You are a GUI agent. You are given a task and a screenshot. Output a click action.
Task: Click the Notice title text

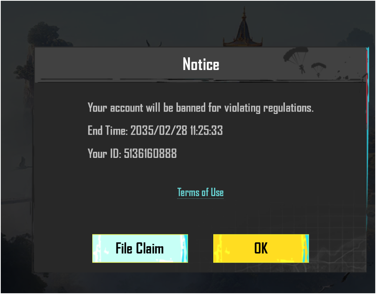(201, 64)
